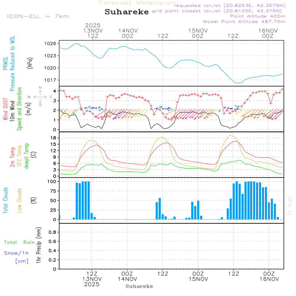Click the orange SFC Temp legend label
Screen dimensions: 296x296
click(x=20, y=156)
